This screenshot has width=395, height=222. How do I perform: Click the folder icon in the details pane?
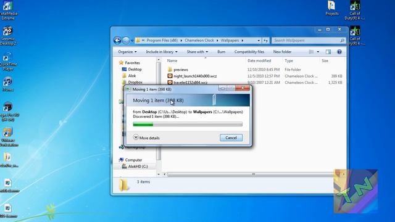tap(123, 185)
